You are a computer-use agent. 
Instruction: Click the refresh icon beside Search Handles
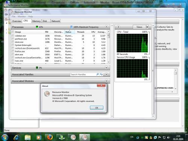(101, 74)
